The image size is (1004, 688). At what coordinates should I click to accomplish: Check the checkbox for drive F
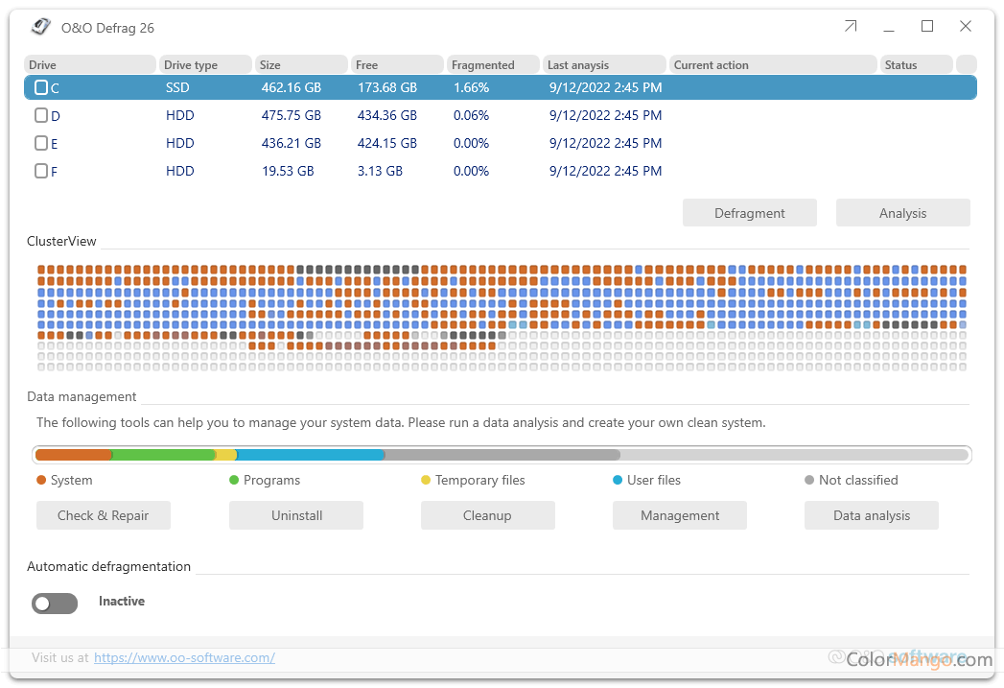[x=41, y=171]
